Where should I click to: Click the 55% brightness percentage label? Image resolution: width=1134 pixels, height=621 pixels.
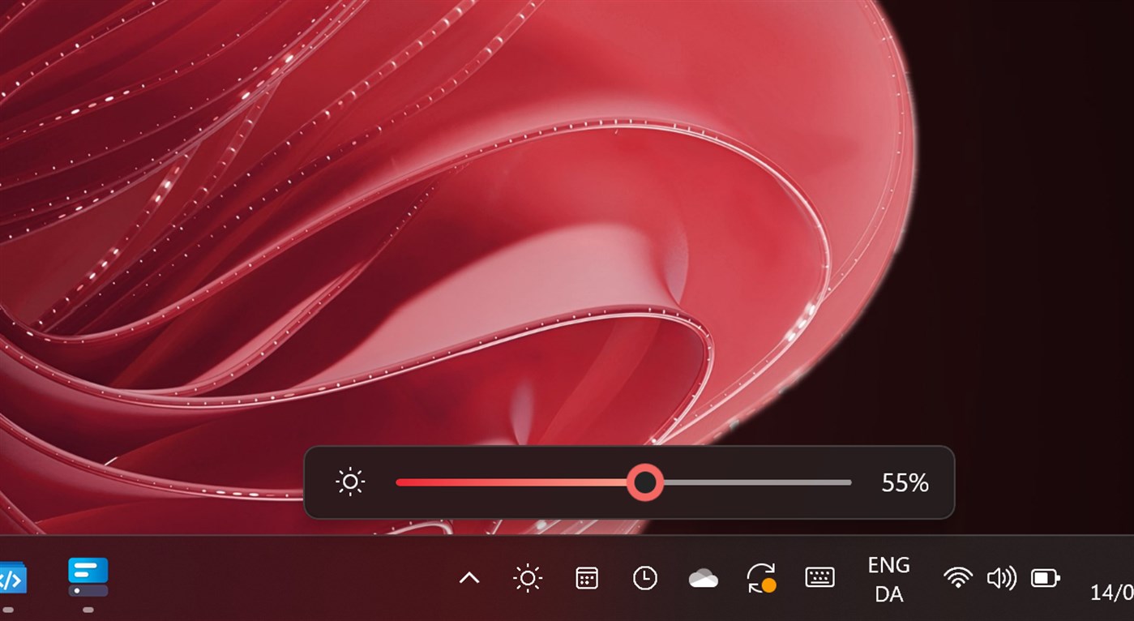[903, 482]
